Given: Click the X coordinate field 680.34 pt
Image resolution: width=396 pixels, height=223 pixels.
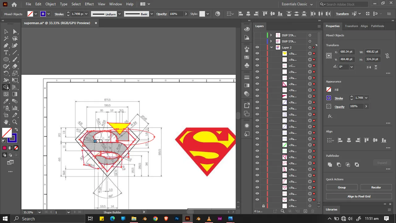Looking at the screenshot, I should 347,52.
